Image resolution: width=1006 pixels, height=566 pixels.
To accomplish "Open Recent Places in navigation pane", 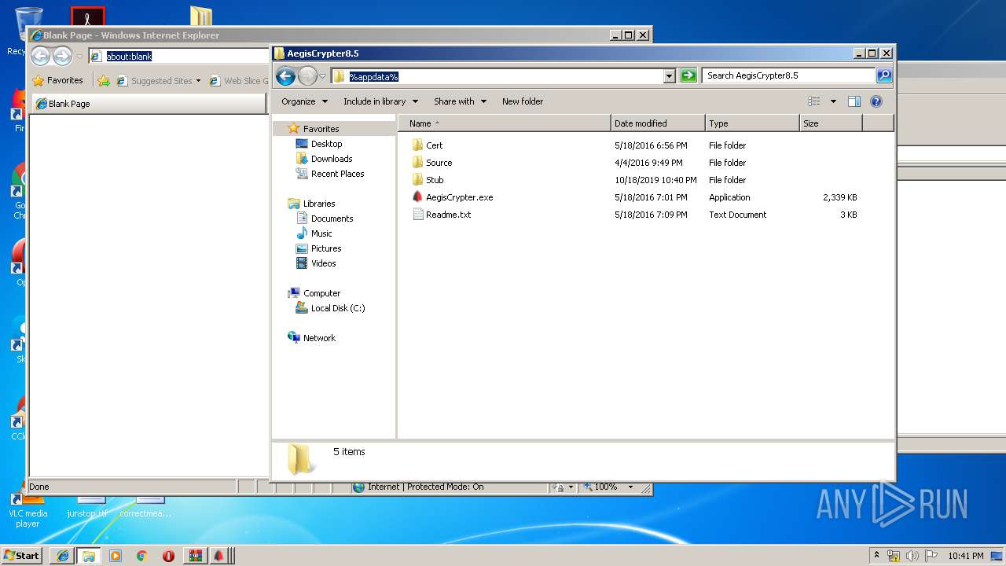I will point(337,174).
